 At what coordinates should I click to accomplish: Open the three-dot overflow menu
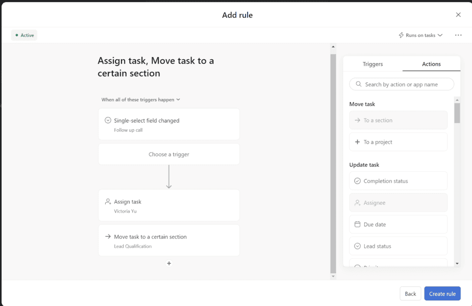click(x=458, y=35)
